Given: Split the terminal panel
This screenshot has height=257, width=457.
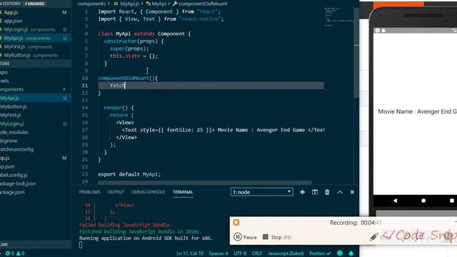Looking at the screenshot, I should pos(315,192).
